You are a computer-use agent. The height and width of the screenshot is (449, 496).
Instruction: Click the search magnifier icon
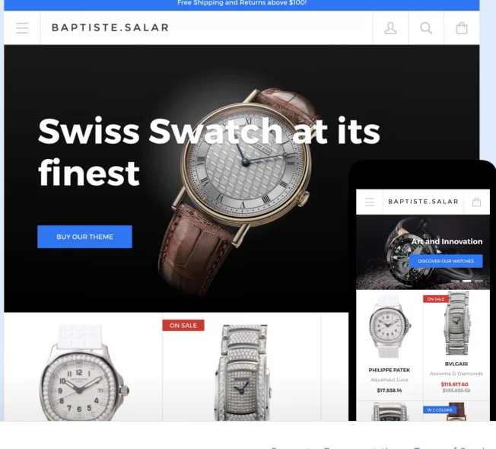click(426, 28)
